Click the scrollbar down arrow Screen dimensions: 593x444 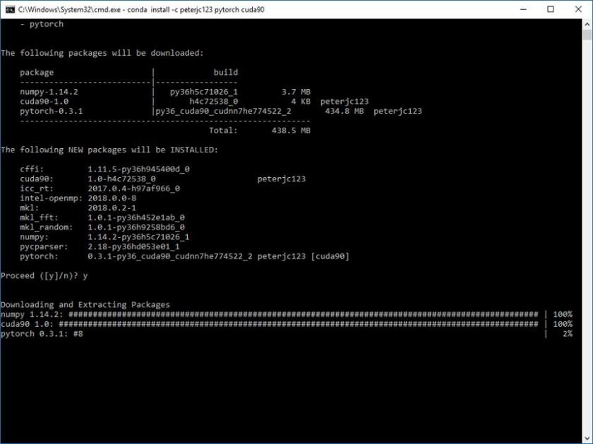click(x=587, y=438)
